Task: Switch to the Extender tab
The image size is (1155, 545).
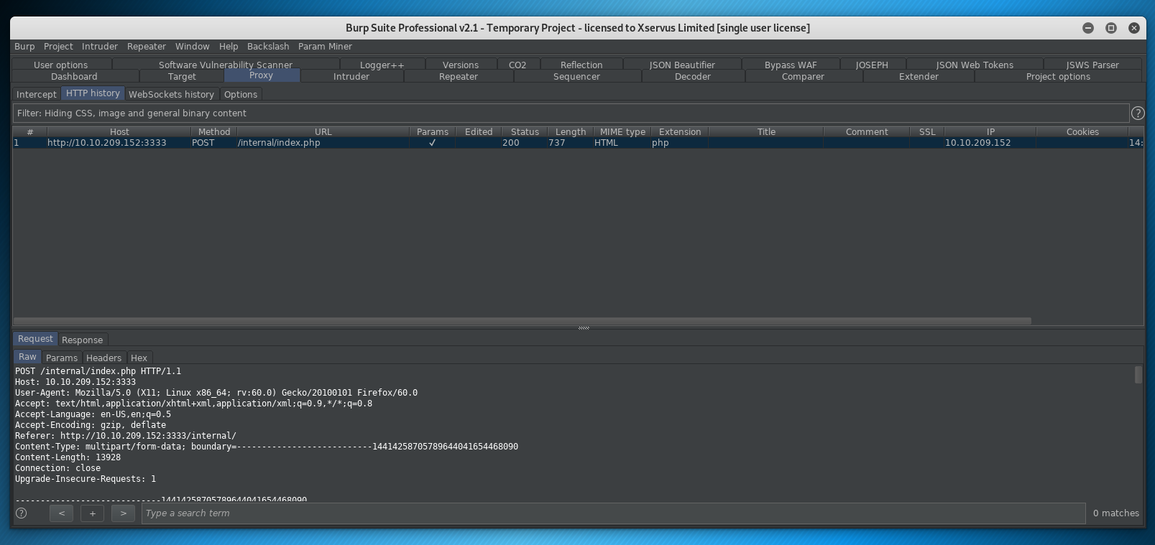Action: [919, 76]
